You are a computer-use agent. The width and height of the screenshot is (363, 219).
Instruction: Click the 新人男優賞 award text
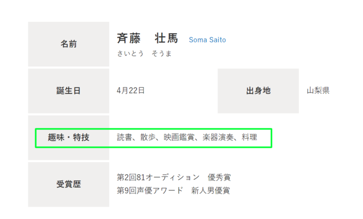[210, 191]
